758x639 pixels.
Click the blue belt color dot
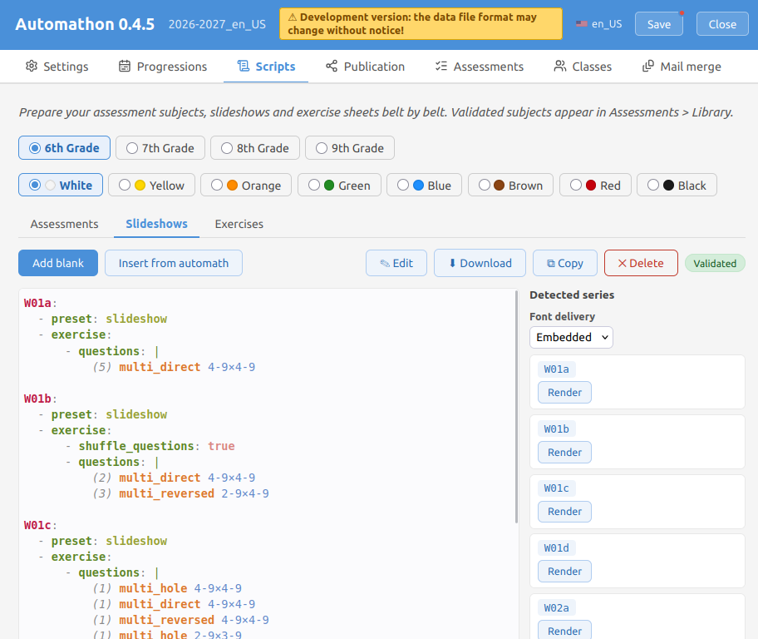pos(419,185)
